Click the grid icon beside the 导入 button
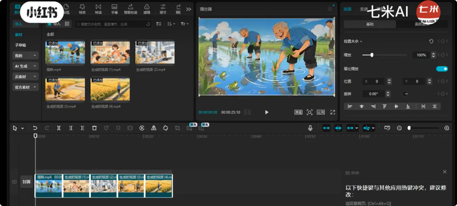The height and width of the screenshot is (206, 457). coord(67,24)
